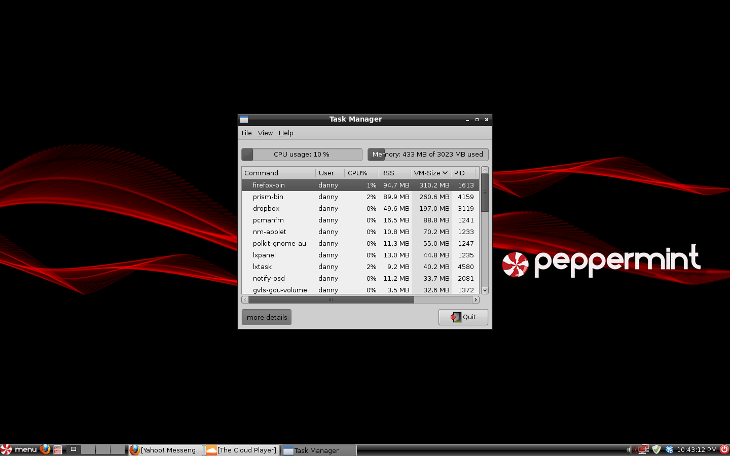Click RSS value 10.8 MB
This screenshot has height=456, width=730.
(x=396, y=232)
